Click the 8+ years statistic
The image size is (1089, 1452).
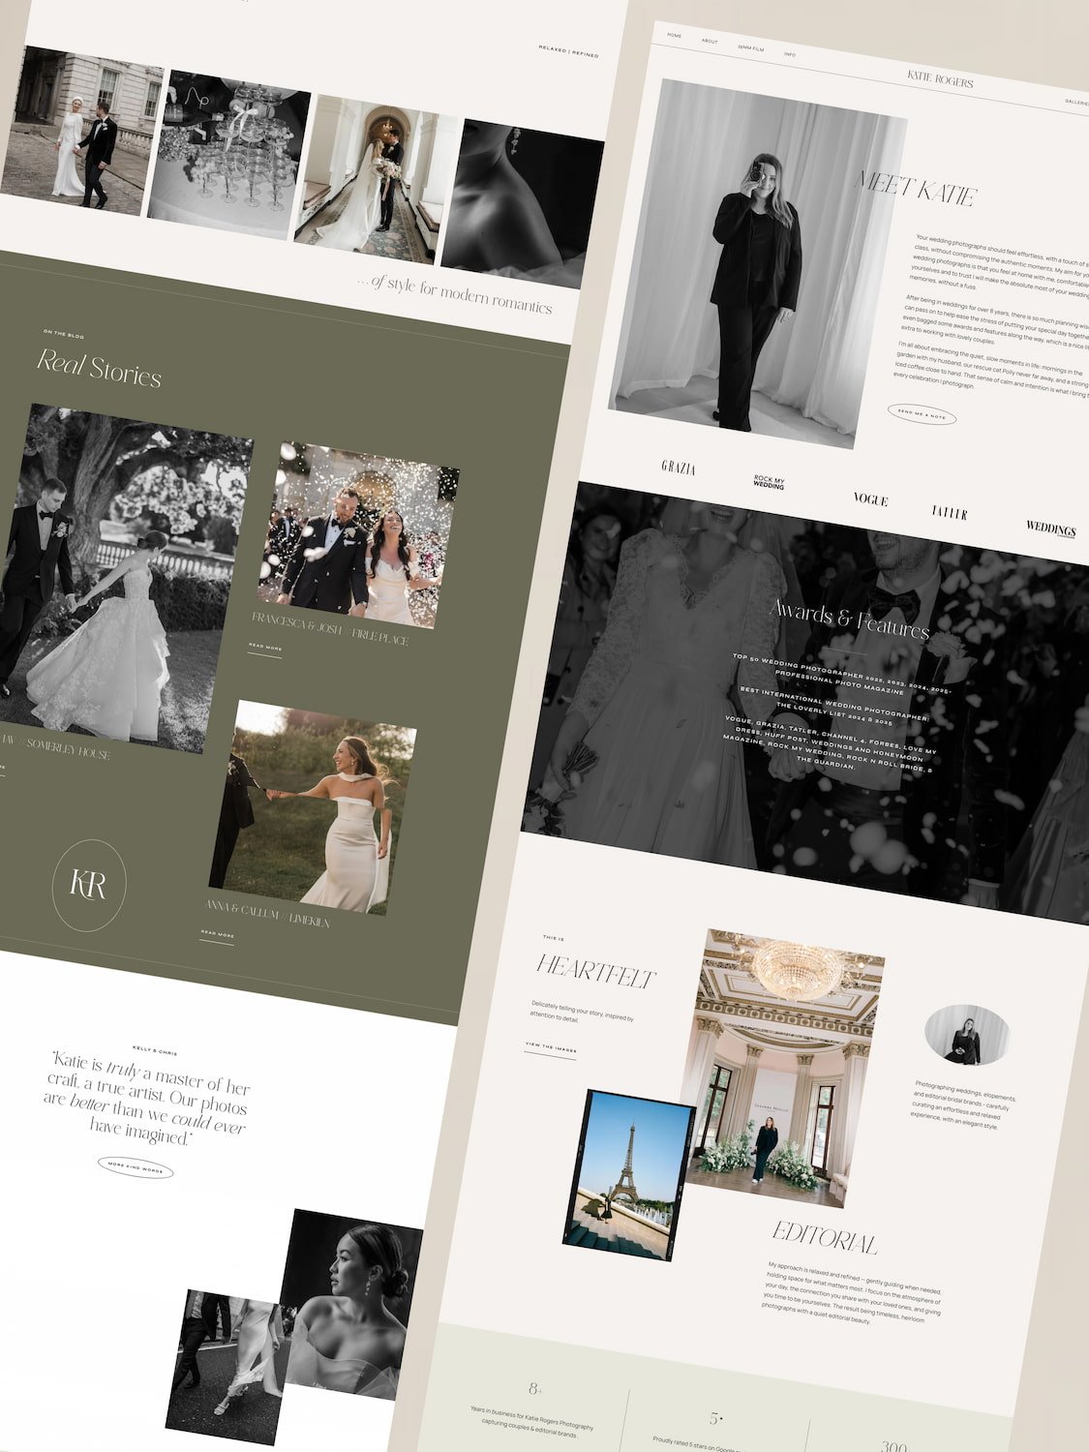point(535,1389)
